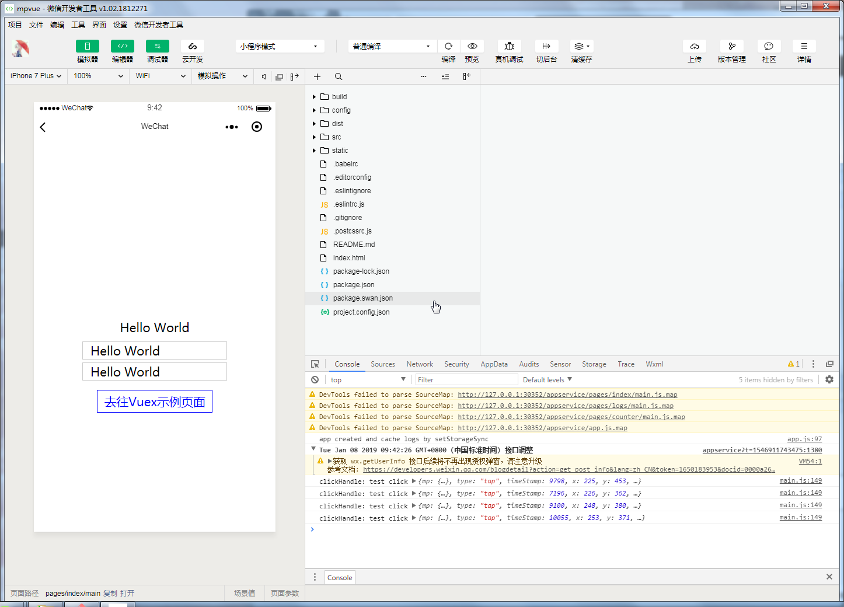Expand the static folder
Image resolution: width=844 pixels, height=607 pixels.
pyautogui.click(x=314, y=151)
